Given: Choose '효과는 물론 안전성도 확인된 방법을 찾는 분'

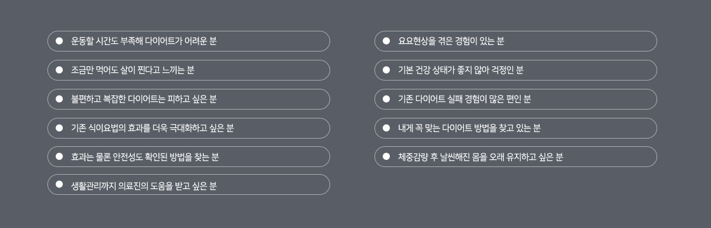Looking at the screenshot, I should [188, 156].
